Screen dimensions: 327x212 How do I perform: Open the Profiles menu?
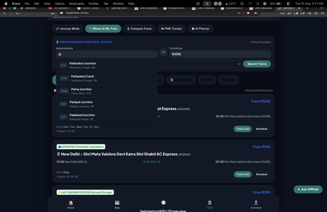coord(94,4)
